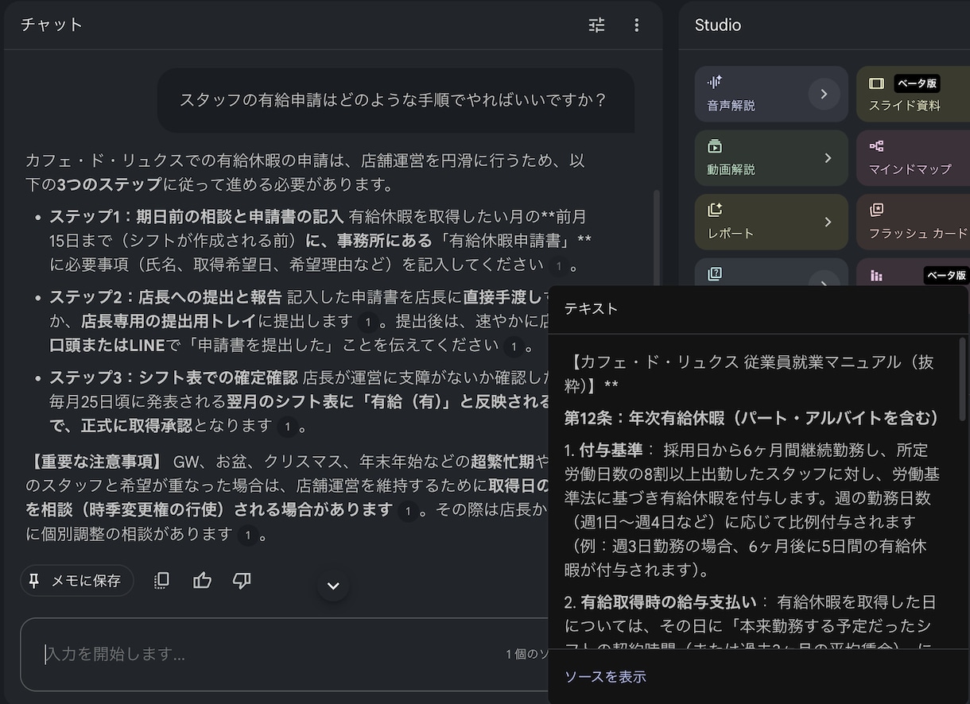This screenshot has height=704, width=970.
Task: Click 第12条：年次有給休暇 heading in popup
Action: pos(752,418)
